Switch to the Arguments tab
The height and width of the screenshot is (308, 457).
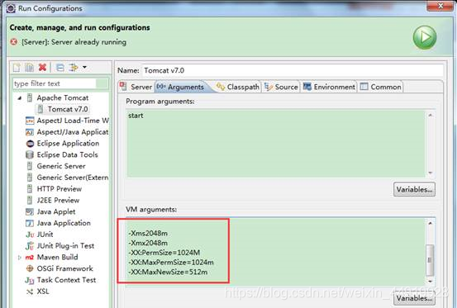point(181,87)
